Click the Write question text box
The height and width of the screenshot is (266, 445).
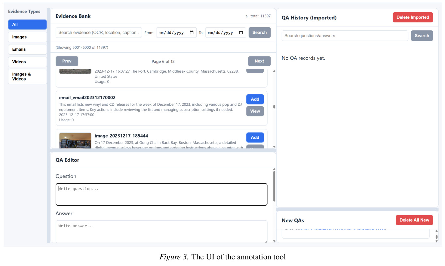161,194
